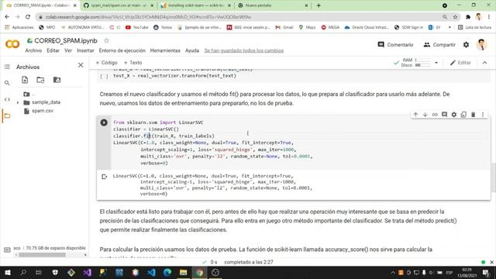Mount Google Drive icon

tap(57, 80)
